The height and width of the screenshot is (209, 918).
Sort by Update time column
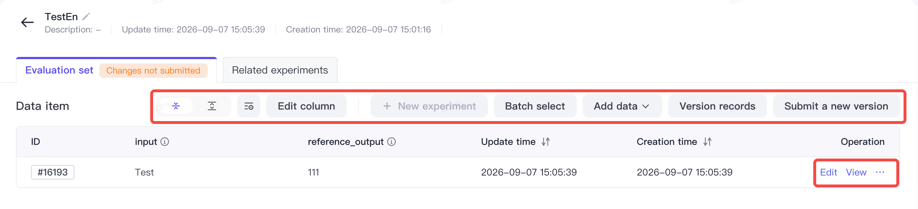pyautogui.click(x=546, y=142)
